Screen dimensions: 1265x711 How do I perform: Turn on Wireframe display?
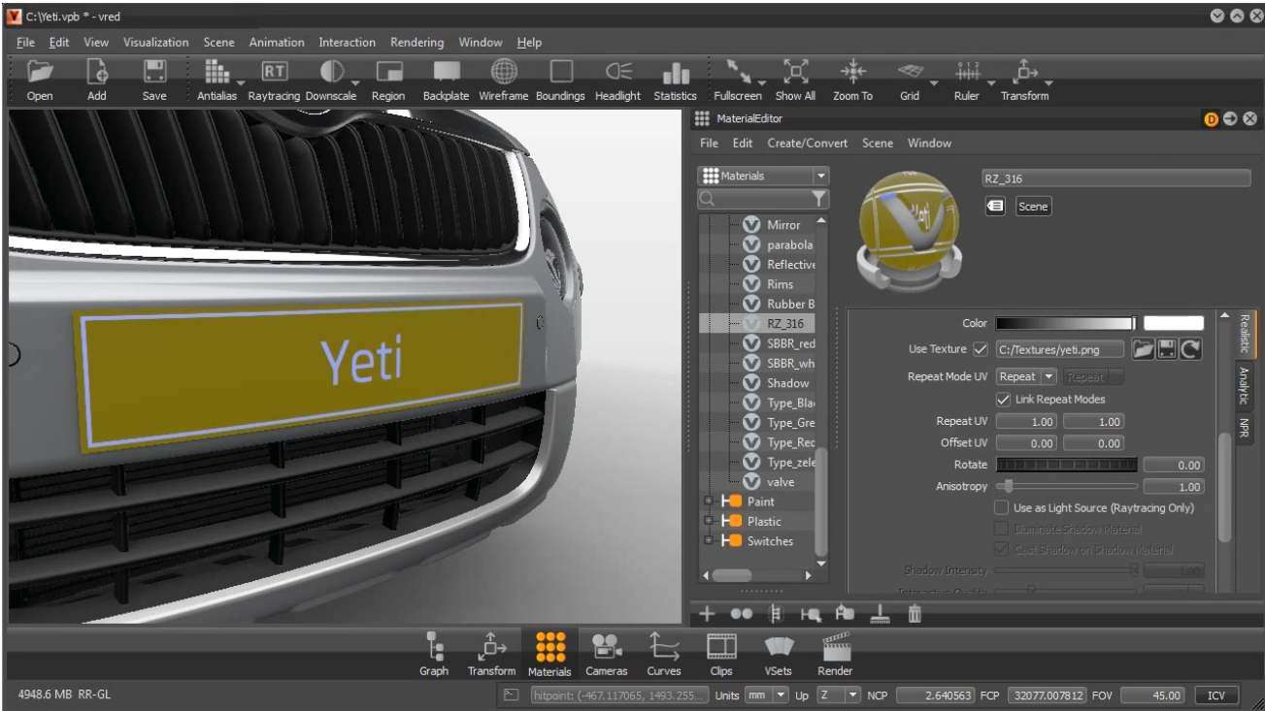pyautogui.click(x=504, y=73)
